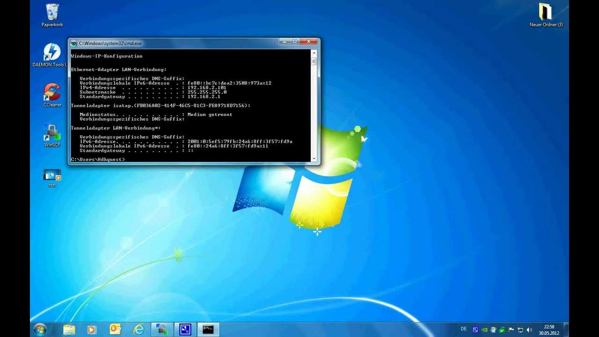Open the volume speaker tray icon
Viewport: 599px width, 337px height.
pyautogui.click(x=529, y=330)
